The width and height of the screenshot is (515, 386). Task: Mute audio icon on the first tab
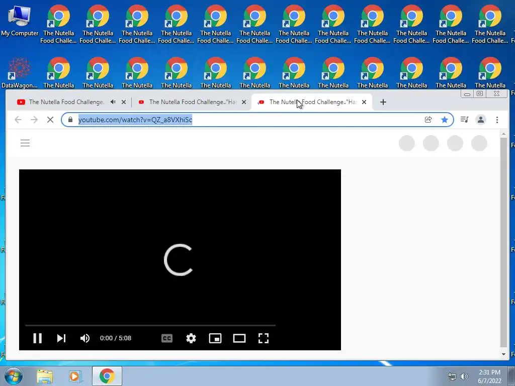(x=113, y=102)
